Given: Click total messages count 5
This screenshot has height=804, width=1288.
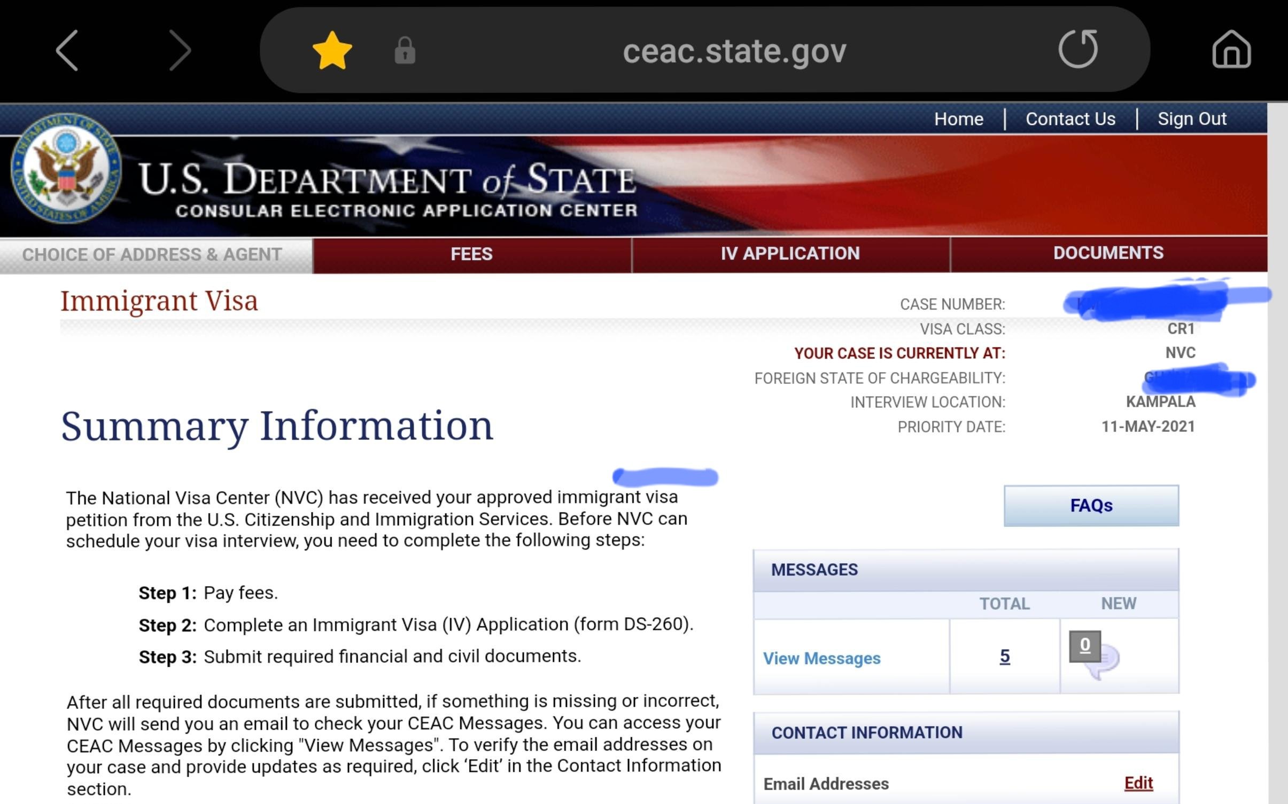Looking at the screenshot, I should 1005,656.
